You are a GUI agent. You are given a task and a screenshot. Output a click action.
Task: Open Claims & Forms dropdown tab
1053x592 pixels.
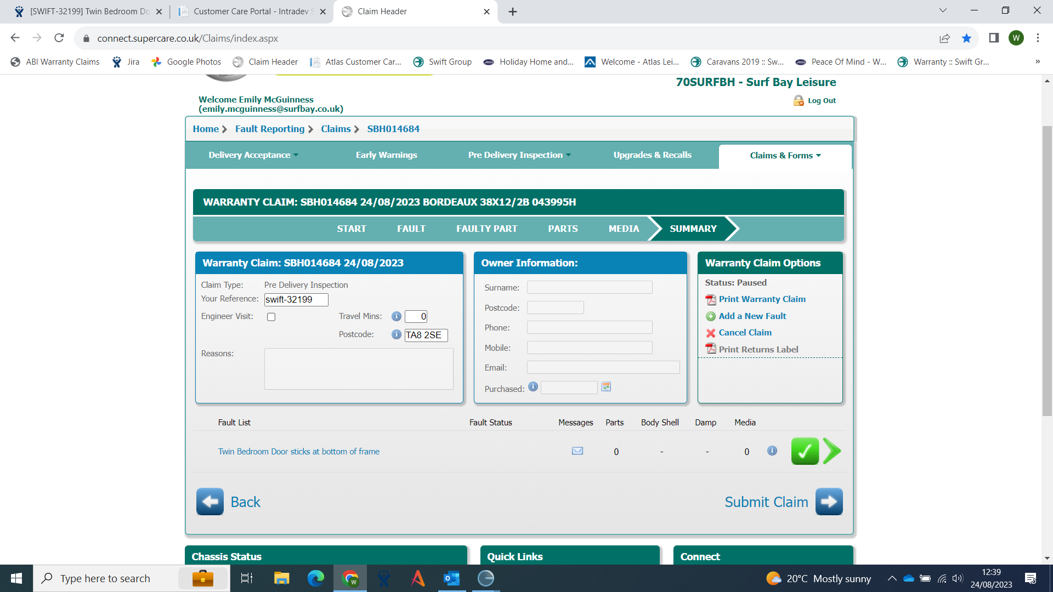785,156
